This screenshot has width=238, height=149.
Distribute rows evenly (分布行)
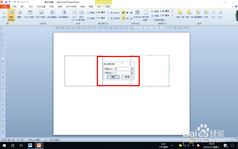[115, 13]
